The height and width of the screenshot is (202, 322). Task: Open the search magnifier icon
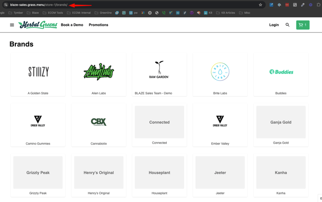287,25
